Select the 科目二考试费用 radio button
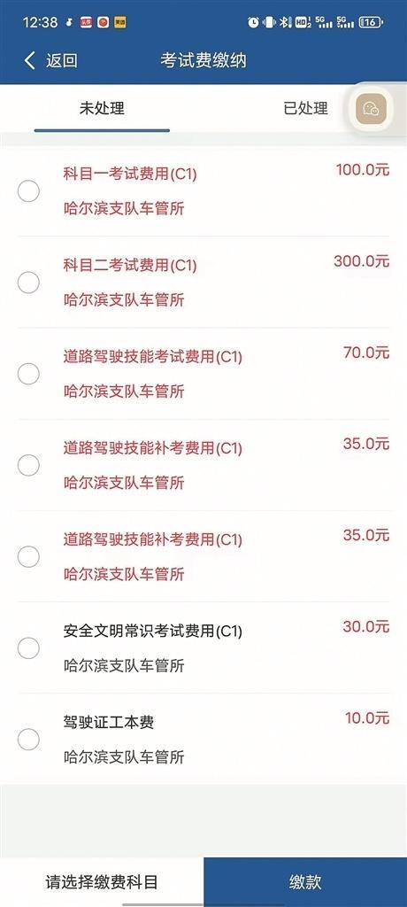This screenshot has width=407, height=907. pyautogui.click(x=28, y=283)
